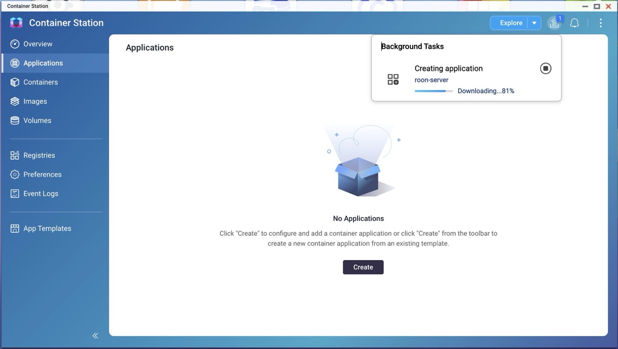This screenshot has height=349, width=618.
Task: Click the Preferences gear icon
Action: [15, 175]
